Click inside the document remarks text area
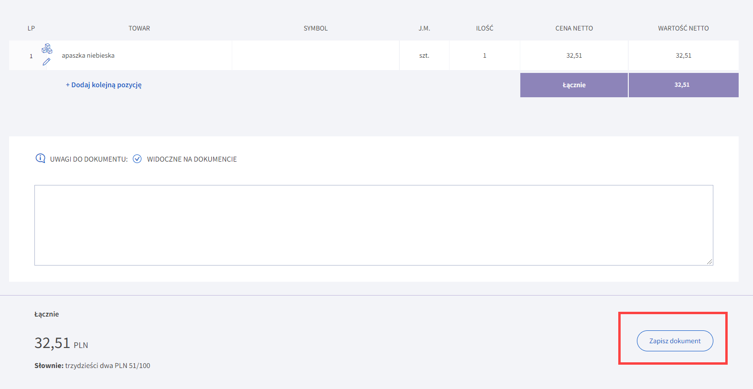 pos(373,225)
